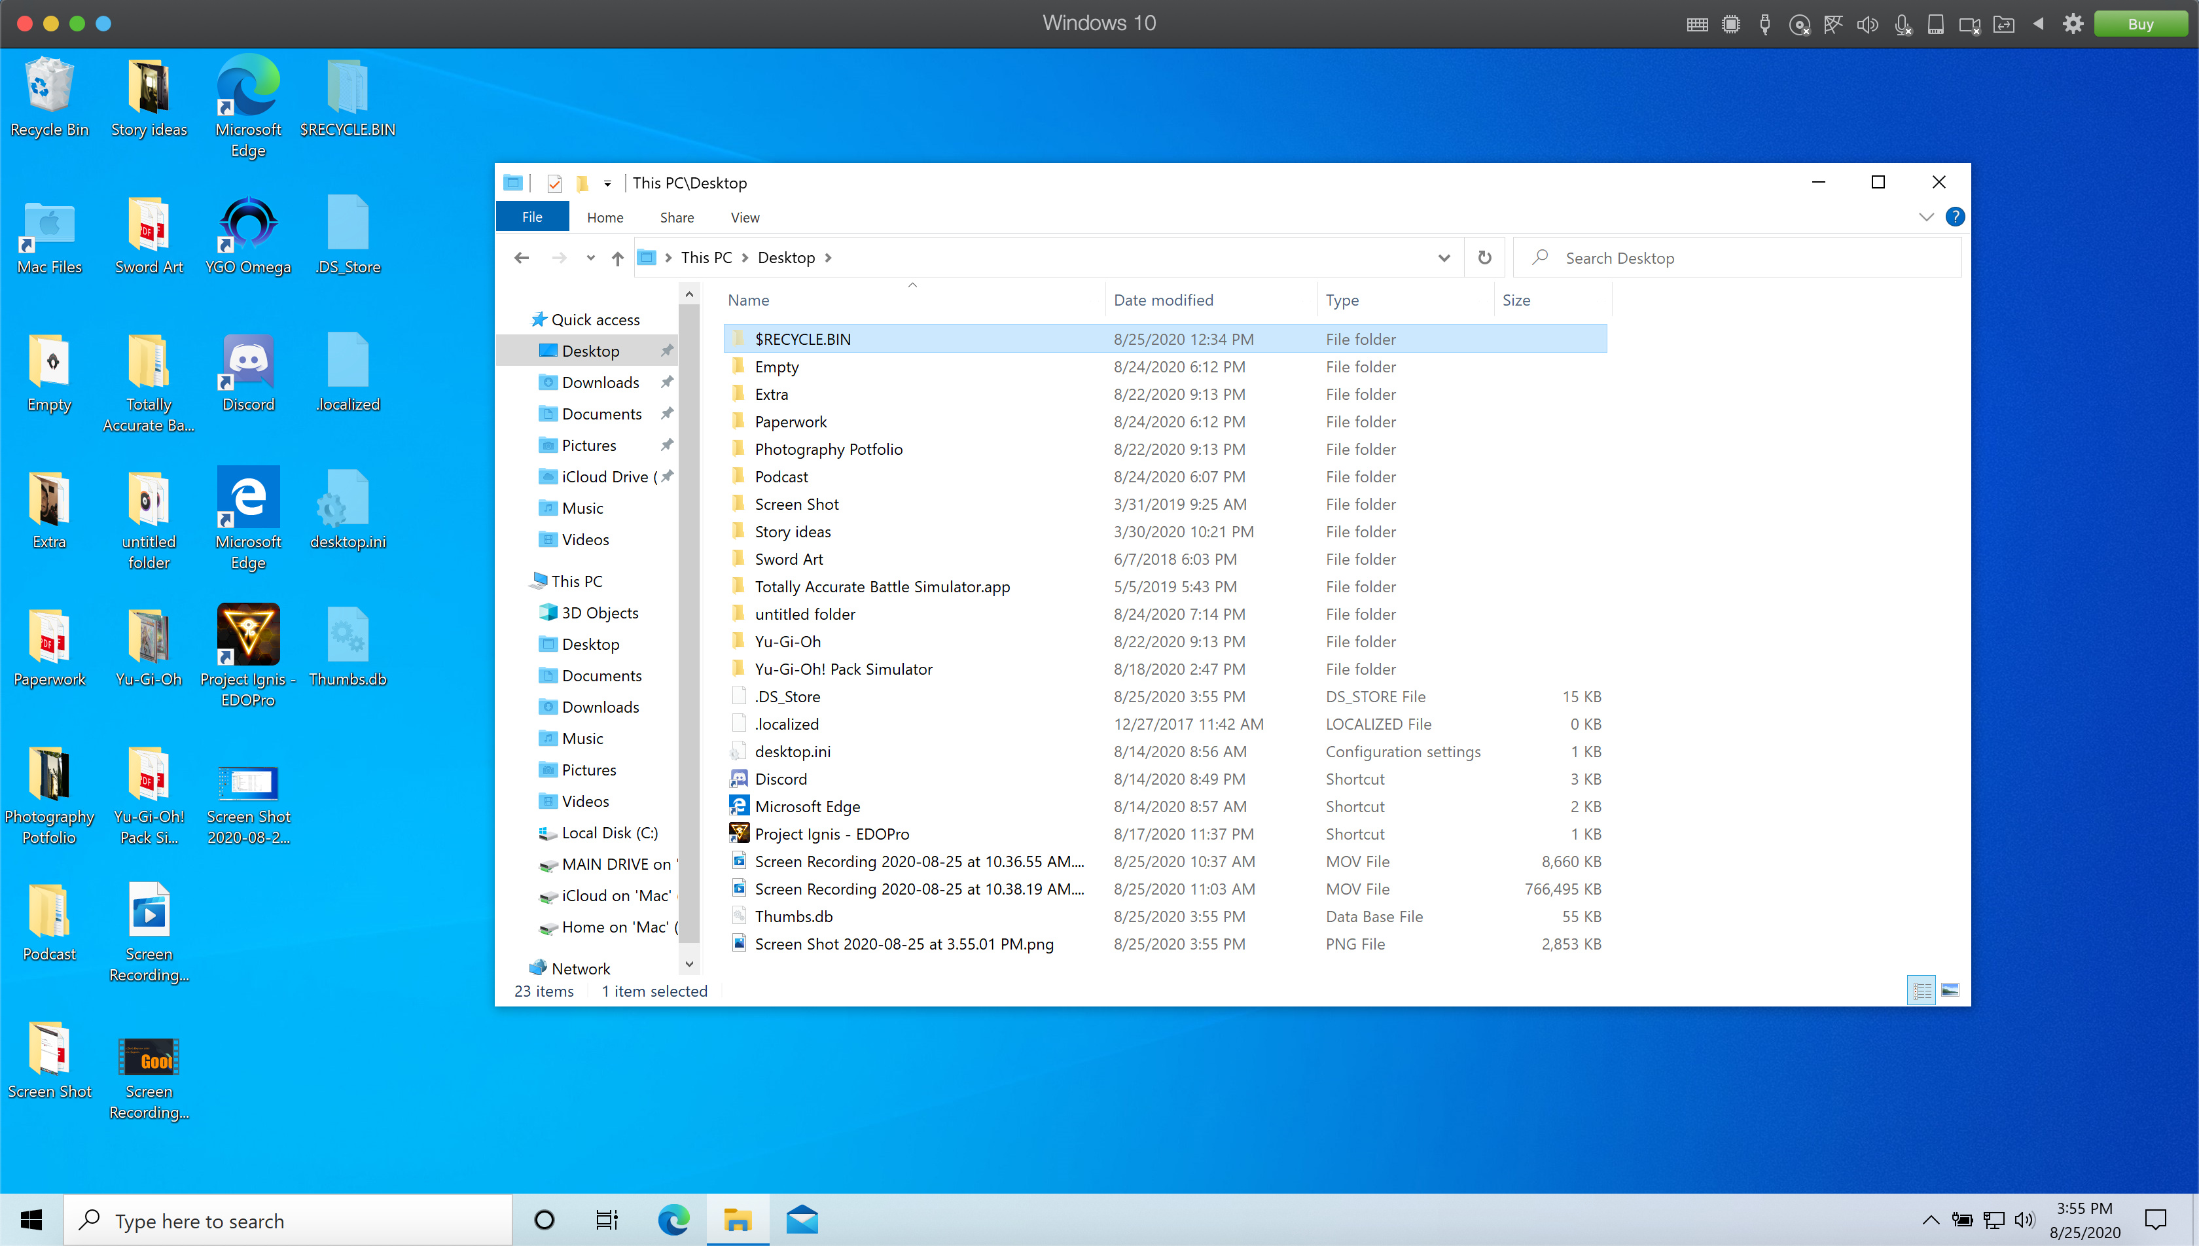Select 3D Objects in navigation pane
The width and height of the screenshot is (2199, 1246).
599,613
